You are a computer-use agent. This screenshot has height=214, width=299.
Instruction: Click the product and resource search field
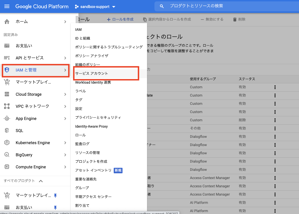click(227, 6)
